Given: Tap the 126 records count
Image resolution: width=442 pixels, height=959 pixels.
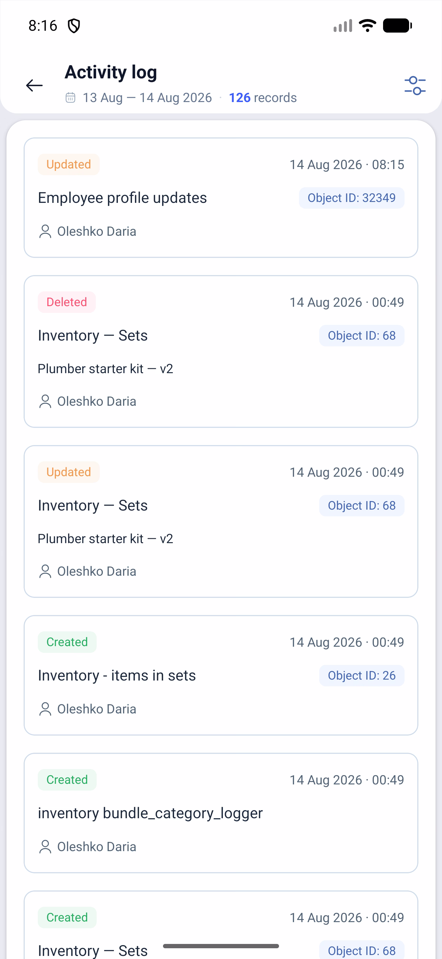Looking at the screenshot, I should pos(262,97).
